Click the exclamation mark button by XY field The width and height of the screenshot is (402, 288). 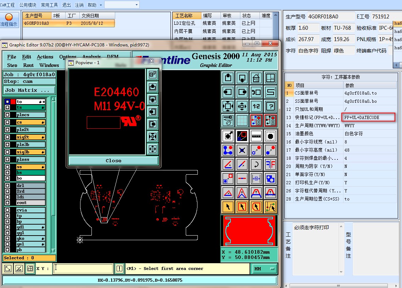tap(119, 269)
